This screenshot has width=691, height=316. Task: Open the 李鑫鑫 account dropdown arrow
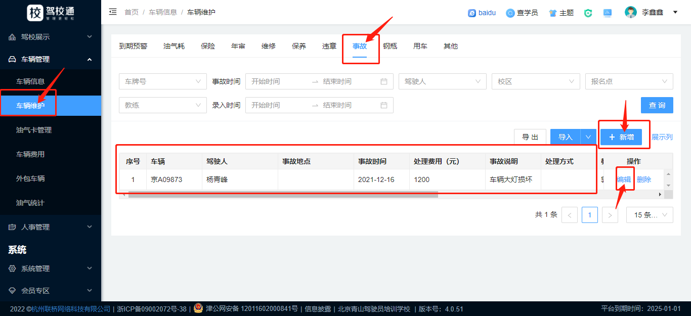tap(675, 12)
